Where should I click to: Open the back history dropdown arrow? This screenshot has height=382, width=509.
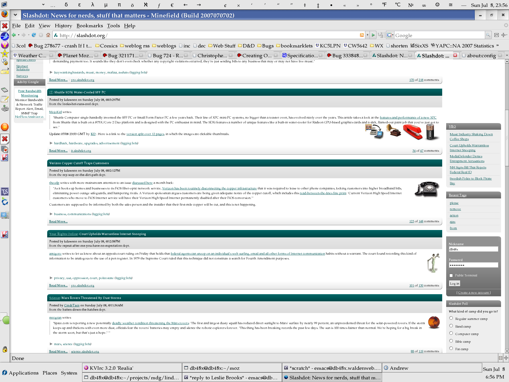pos(19,35)
